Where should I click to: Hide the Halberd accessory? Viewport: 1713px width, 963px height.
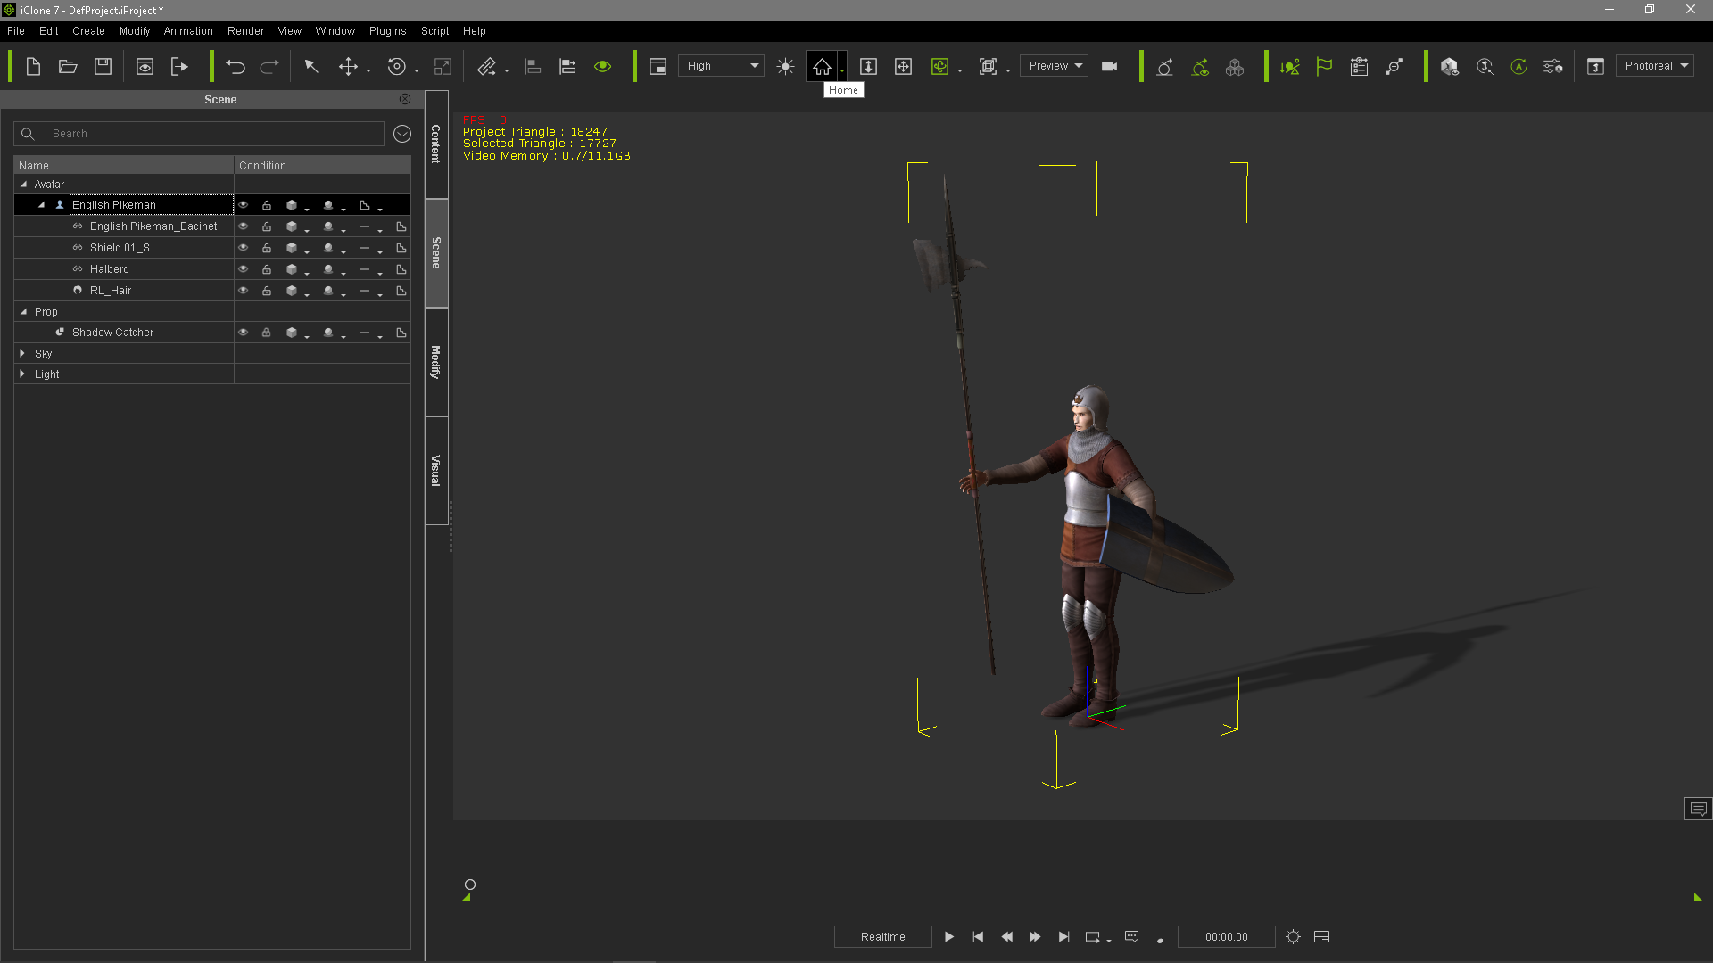tap(243, 269)
